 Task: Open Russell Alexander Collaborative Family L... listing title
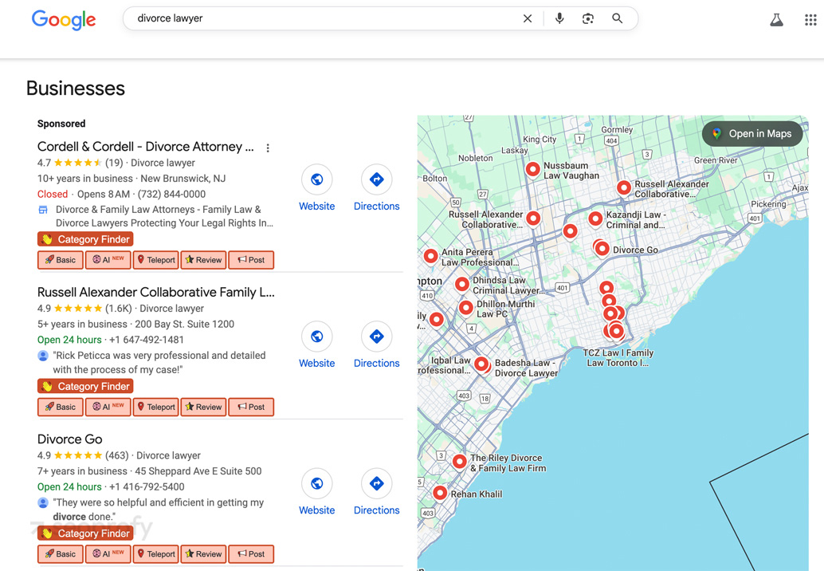click(x=156, y=293)
